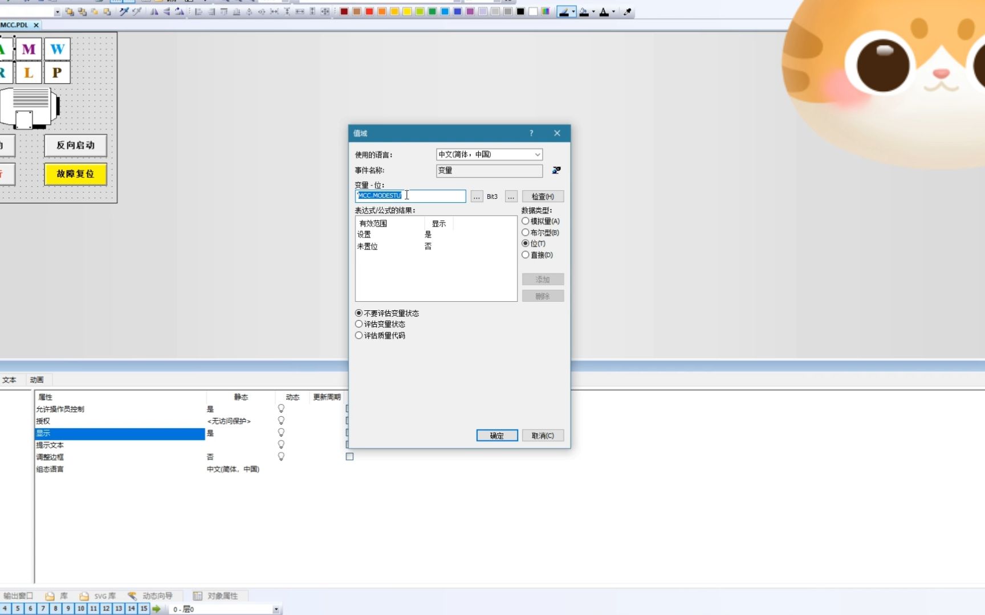Screen dimensions: 985x615
Task: Click the rotate object toolbar icon
Action: 179,11
